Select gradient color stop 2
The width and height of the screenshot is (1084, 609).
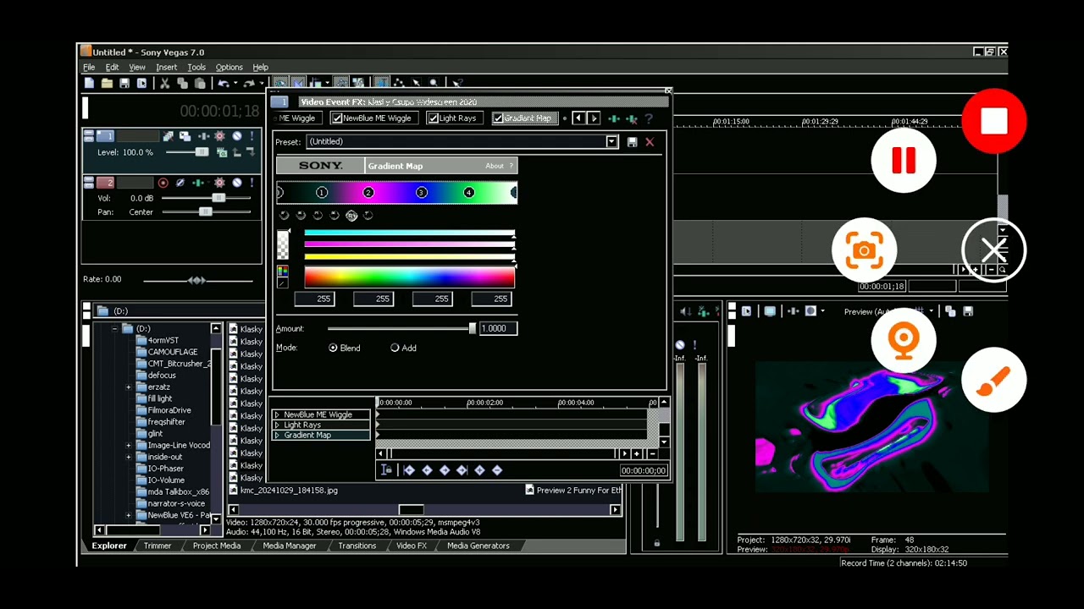click(x=368, y=193)
